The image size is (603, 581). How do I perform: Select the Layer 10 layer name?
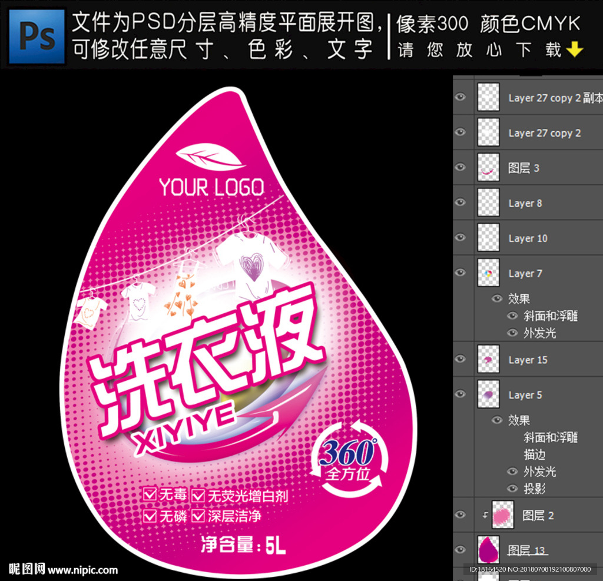(x=528, y=238)
